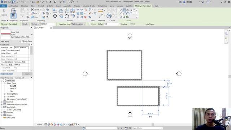This screenshot has width=231, height=130.
Task: Open the Properties help link
Action: point(6,74)
